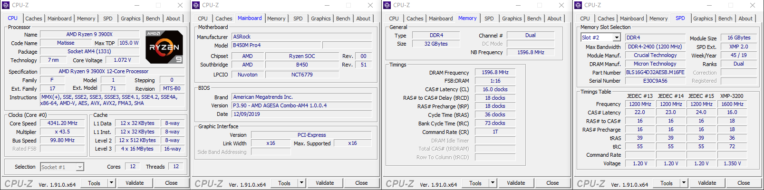Switch to Caches tab in the CPU window
764x190 pixels.
(x=34, y=19)
